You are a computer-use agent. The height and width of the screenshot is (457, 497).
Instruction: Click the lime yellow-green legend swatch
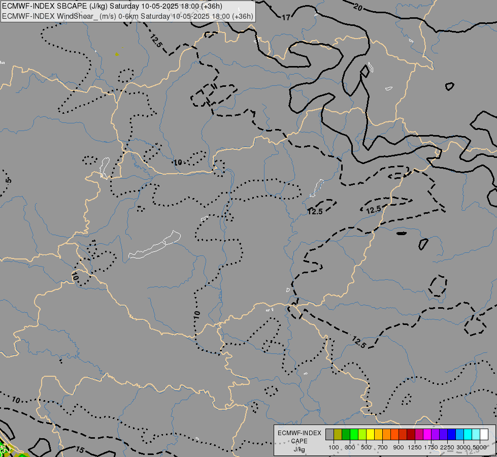362,435
